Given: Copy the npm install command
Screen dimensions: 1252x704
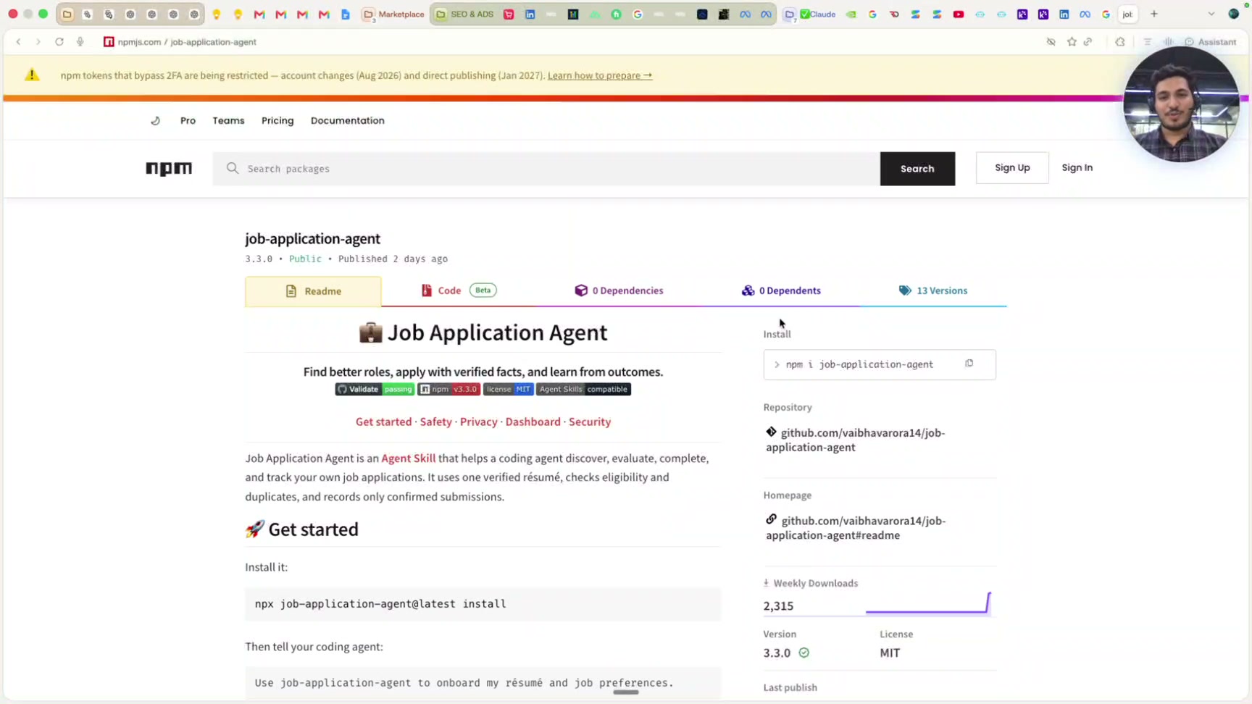Looking at the screenshot, I should tap(969, 364).
